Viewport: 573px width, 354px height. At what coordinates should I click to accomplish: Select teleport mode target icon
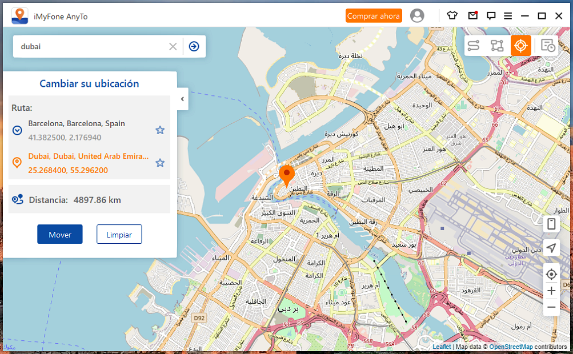(521, 46)
